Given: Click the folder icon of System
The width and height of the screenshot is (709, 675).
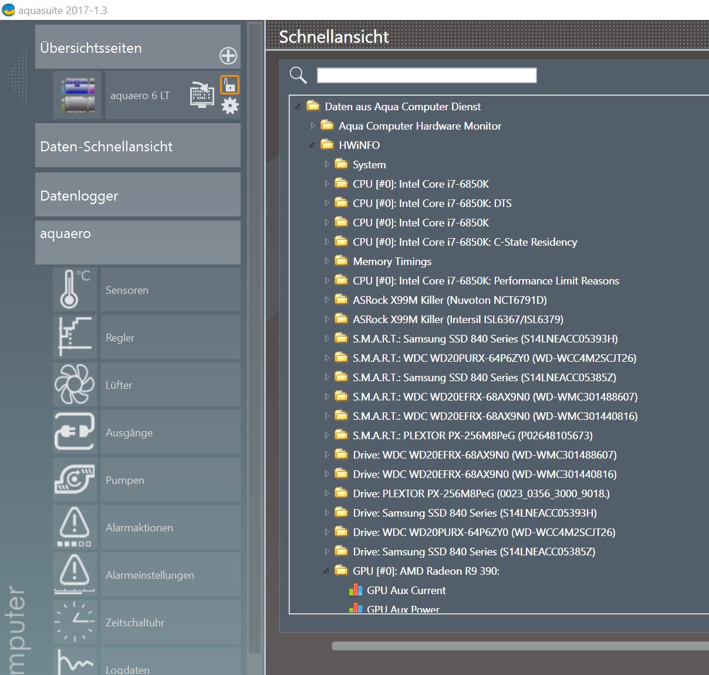Looking at the screenshot, I should (x=342, y=164).
